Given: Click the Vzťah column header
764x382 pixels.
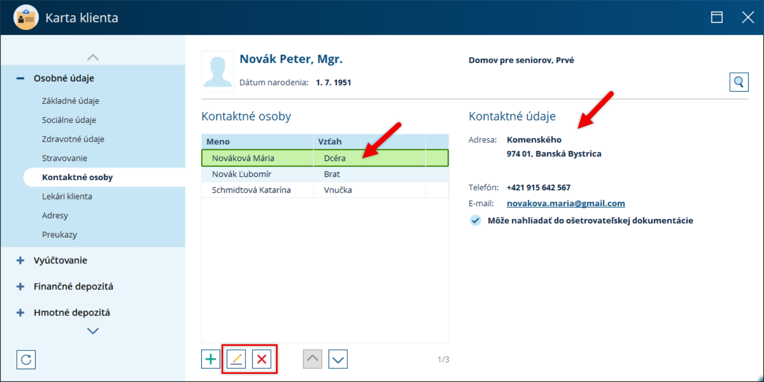Looking at the screenshot, I should click(369, 142).
